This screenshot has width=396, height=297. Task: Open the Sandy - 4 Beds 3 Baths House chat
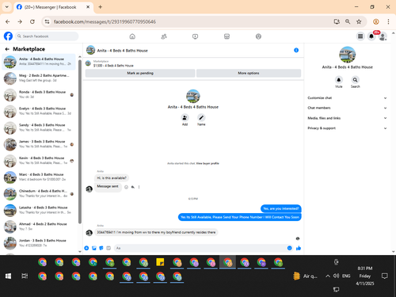point(39,128)
